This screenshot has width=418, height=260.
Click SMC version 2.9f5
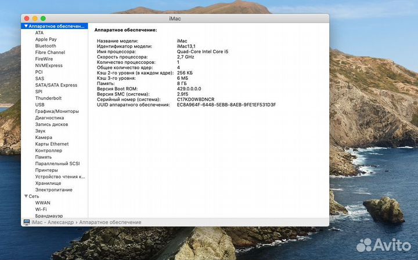[183, 94]
